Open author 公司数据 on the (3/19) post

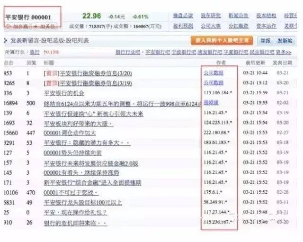(x=214, y=83)
